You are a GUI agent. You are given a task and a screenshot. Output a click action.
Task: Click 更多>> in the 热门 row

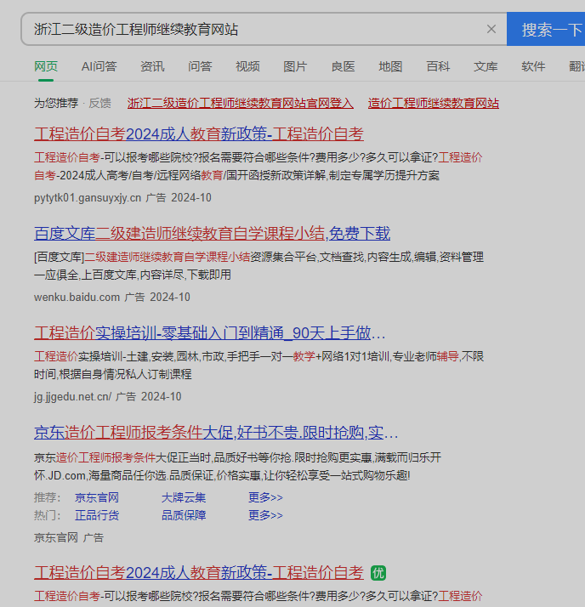point(265,516)
